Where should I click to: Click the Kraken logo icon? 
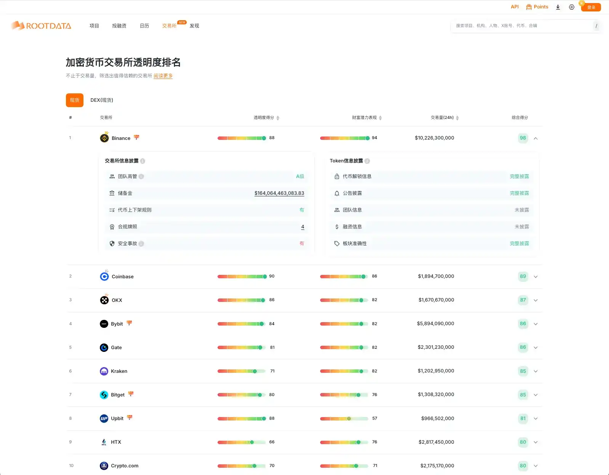104,371
